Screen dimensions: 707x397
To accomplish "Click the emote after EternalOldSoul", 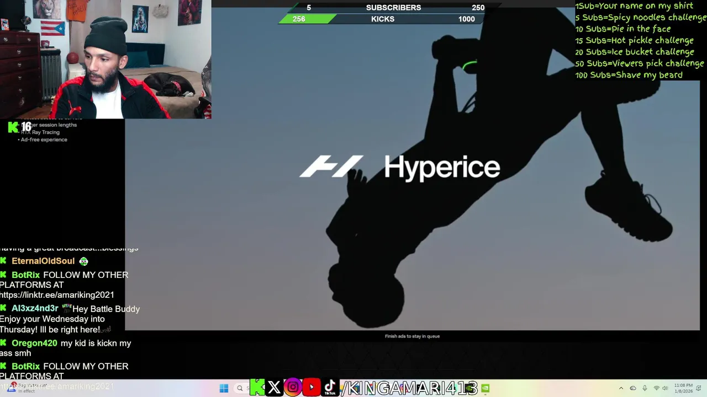I will click(83, 261).
